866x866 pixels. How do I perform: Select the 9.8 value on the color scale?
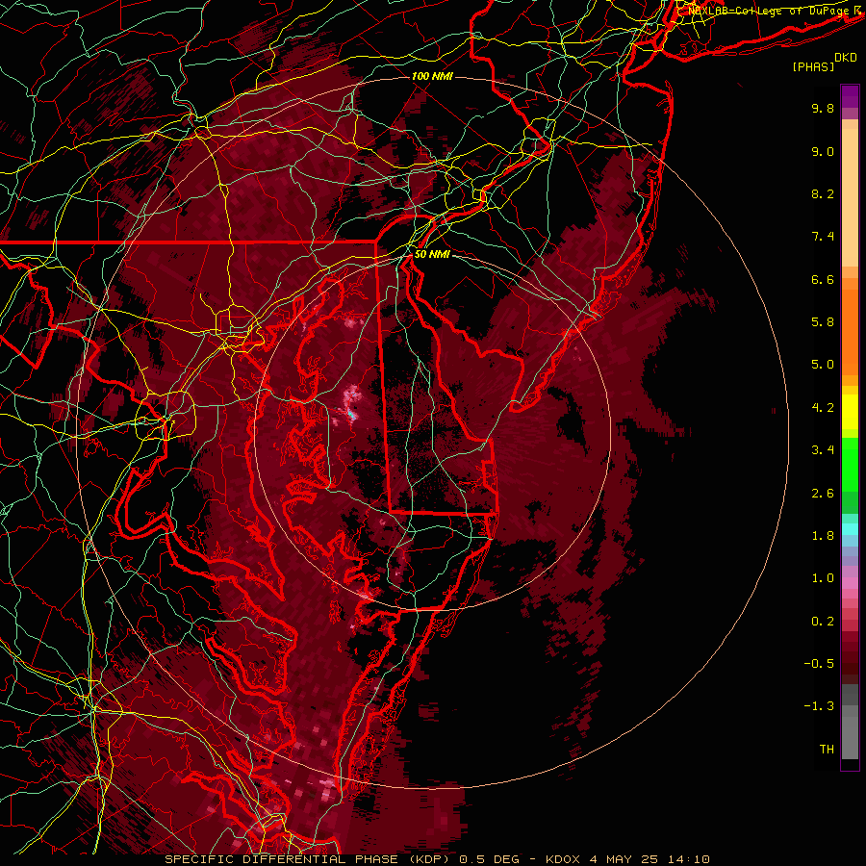click(823, 108)
